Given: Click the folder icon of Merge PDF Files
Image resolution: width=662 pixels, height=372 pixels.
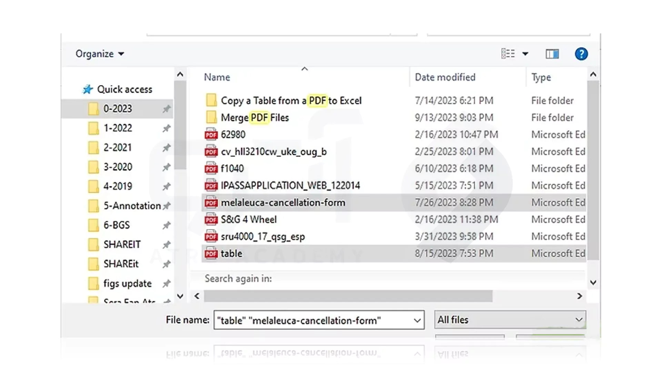Looking at the screenshot, I should click(x=211, y=117).
